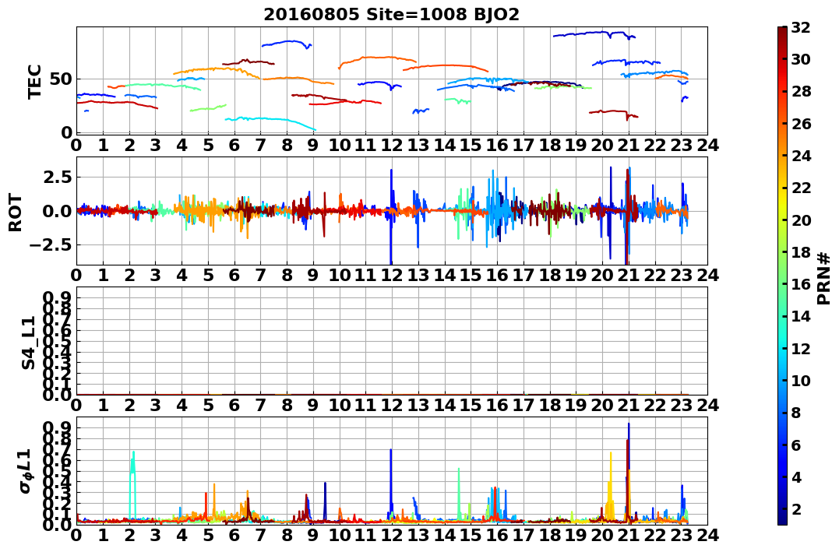Click the colorbar tick label 20
The height and width of the screenshot is (552, 839).
click(801, 220)
